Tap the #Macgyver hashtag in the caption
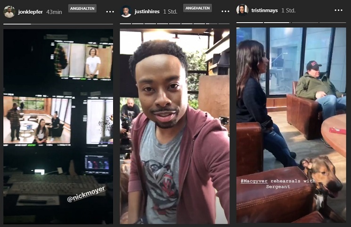Image resolution: width=351 pixels, height=227 pixels. click(254, 181)
